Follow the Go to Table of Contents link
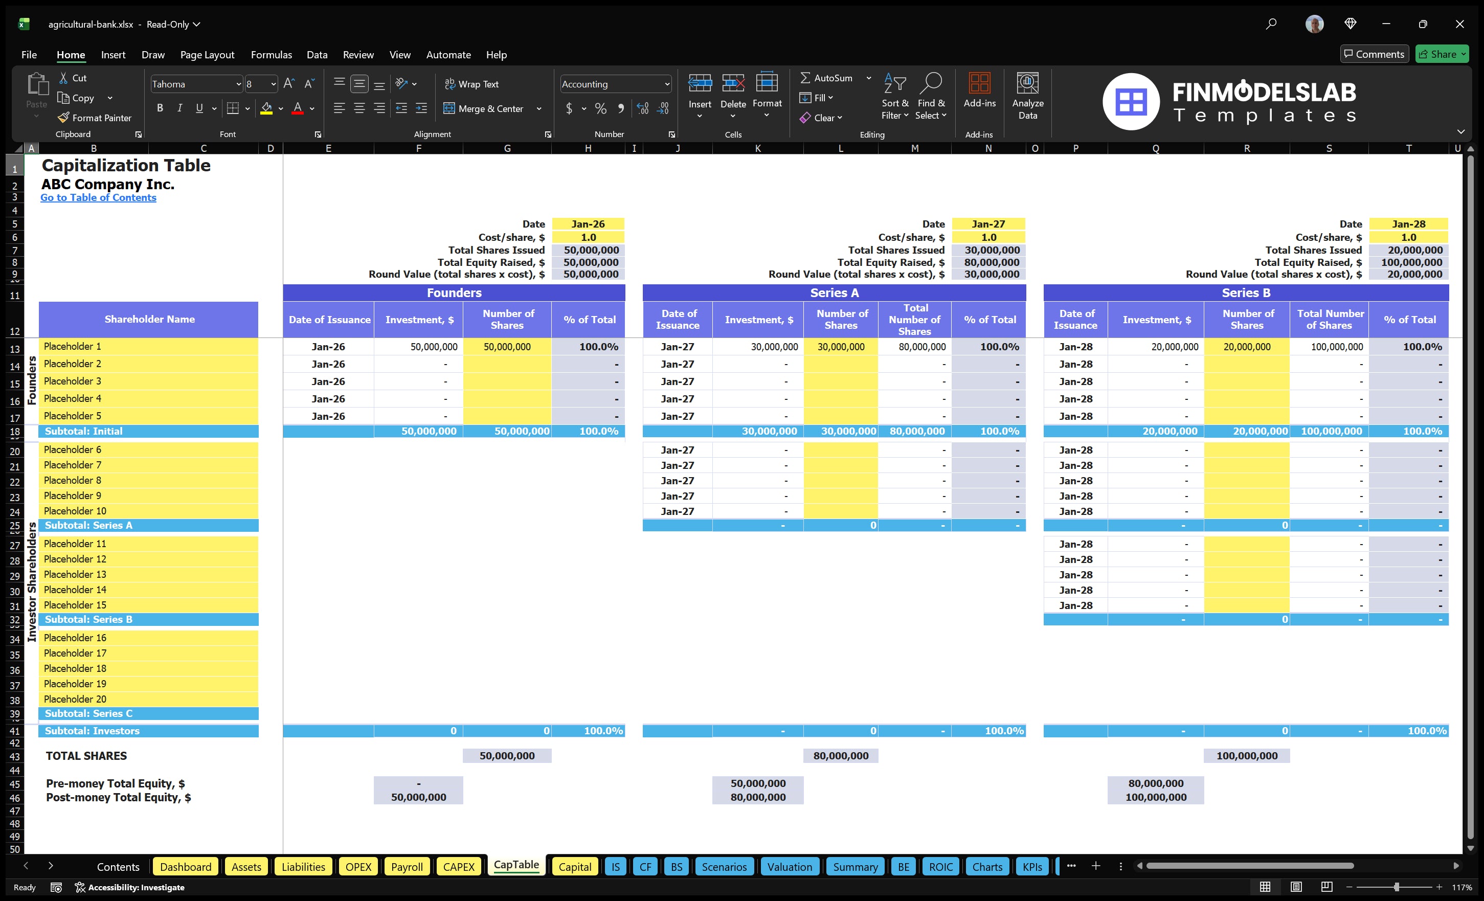Screen dimensions: 1484x901 click(98, 197)
